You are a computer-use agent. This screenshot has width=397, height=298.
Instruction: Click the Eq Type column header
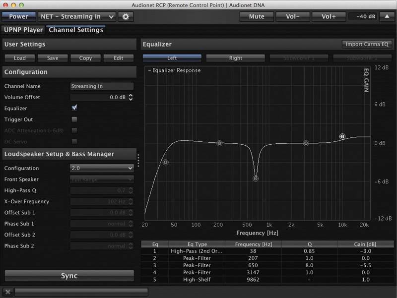point(197,244)
